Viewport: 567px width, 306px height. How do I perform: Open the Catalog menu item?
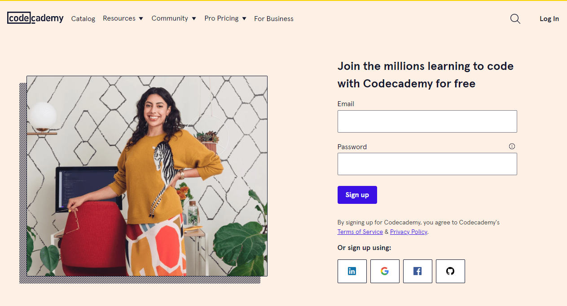point(83,19)
